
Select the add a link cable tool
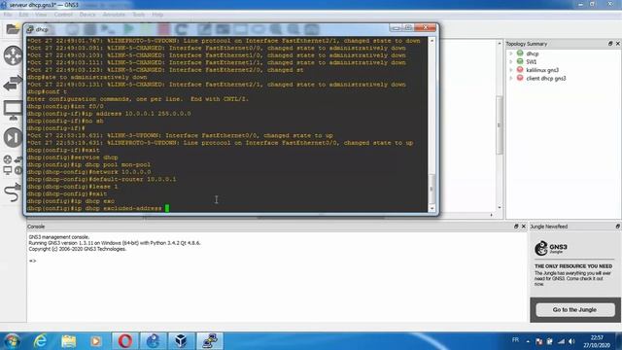(x=13, y=192)
